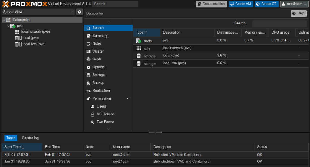Click the CPU usage column header

point(282,33)
